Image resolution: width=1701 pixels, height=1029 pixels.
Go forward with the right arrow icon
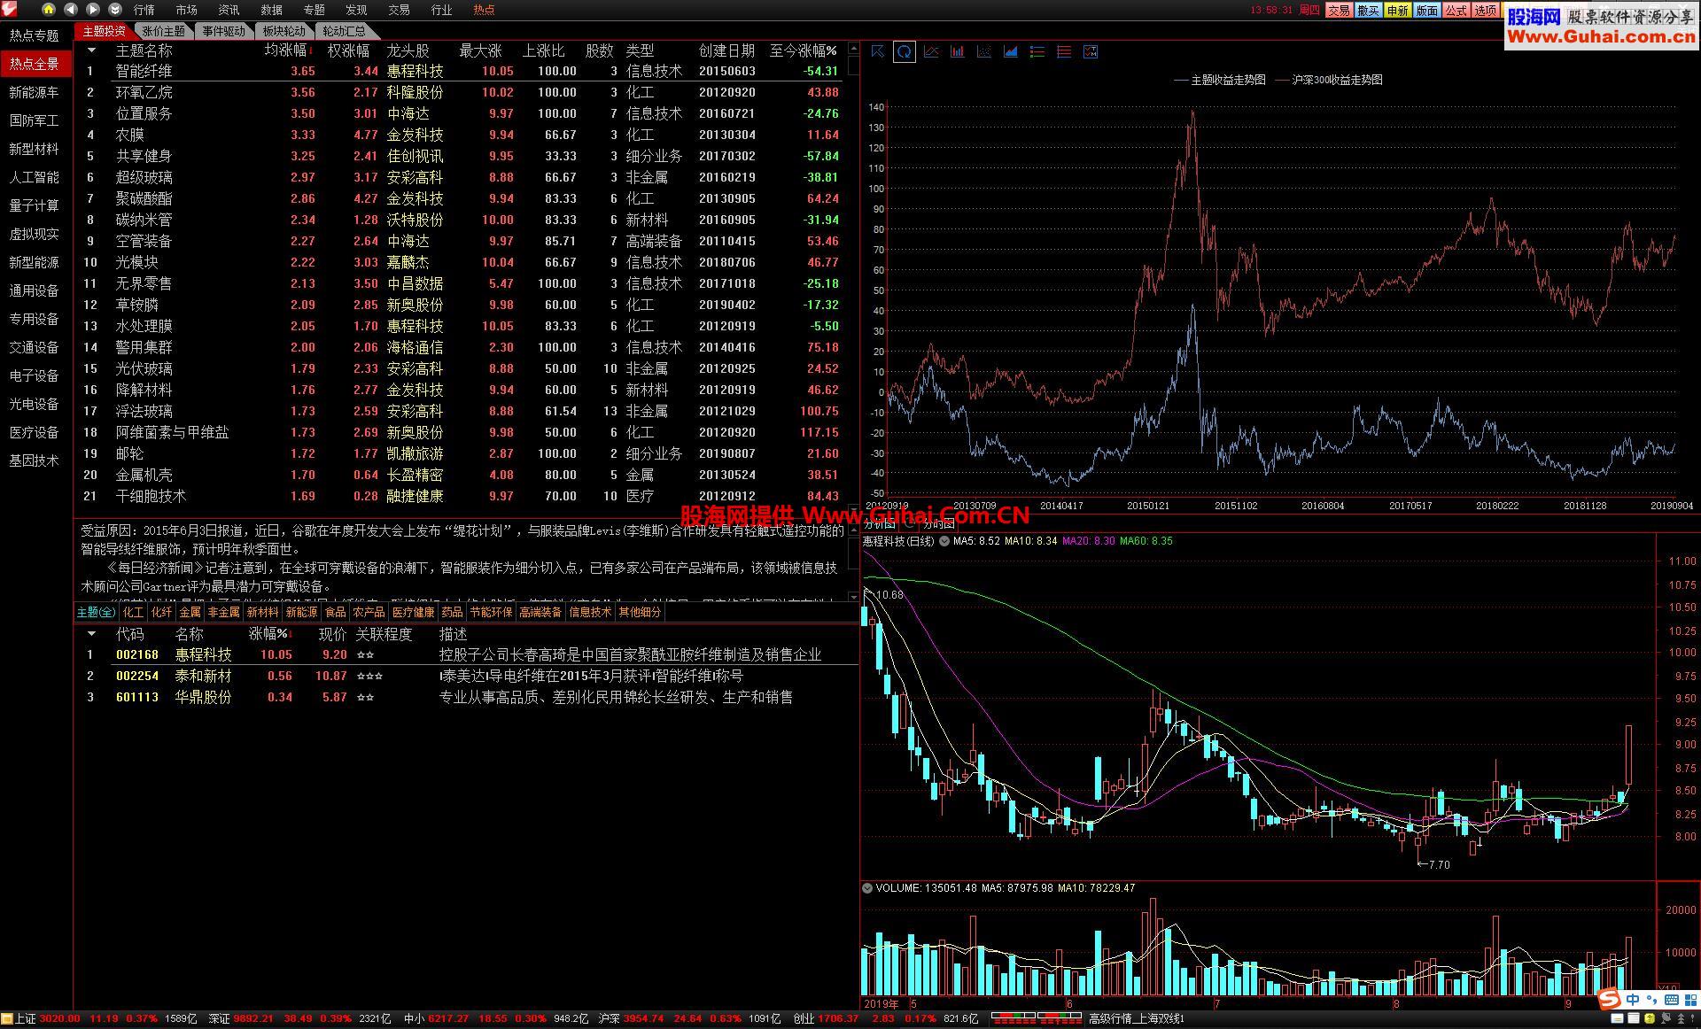[x=93, y=10]
